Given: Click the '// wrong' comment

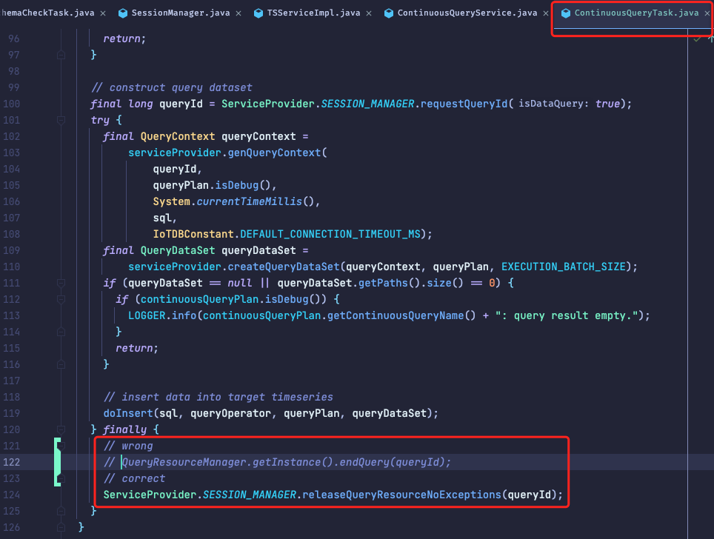Looking at the screenshot, I should coord(128,446).
